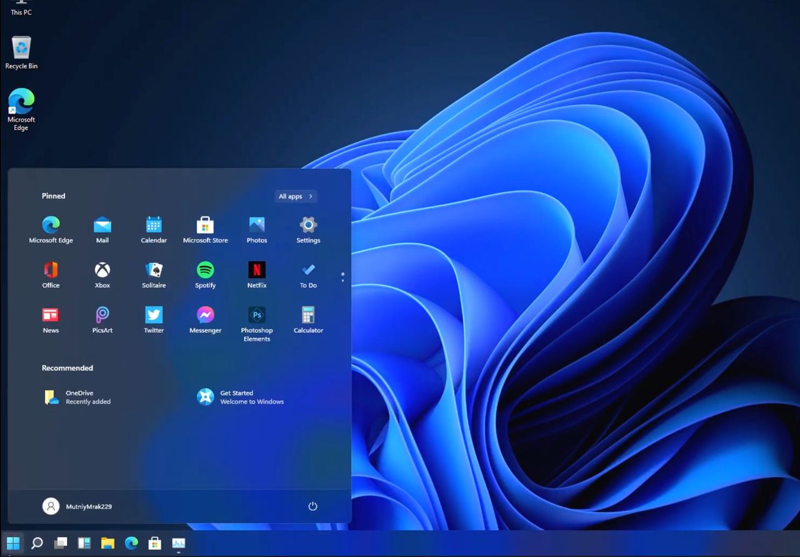Open Task View on the taskbar

pos(61,543)
